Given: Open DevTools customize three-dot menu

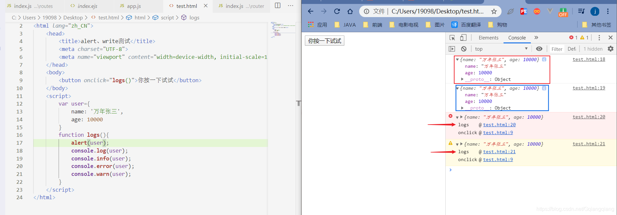Looking at the screenshot, I should [599, 37].
